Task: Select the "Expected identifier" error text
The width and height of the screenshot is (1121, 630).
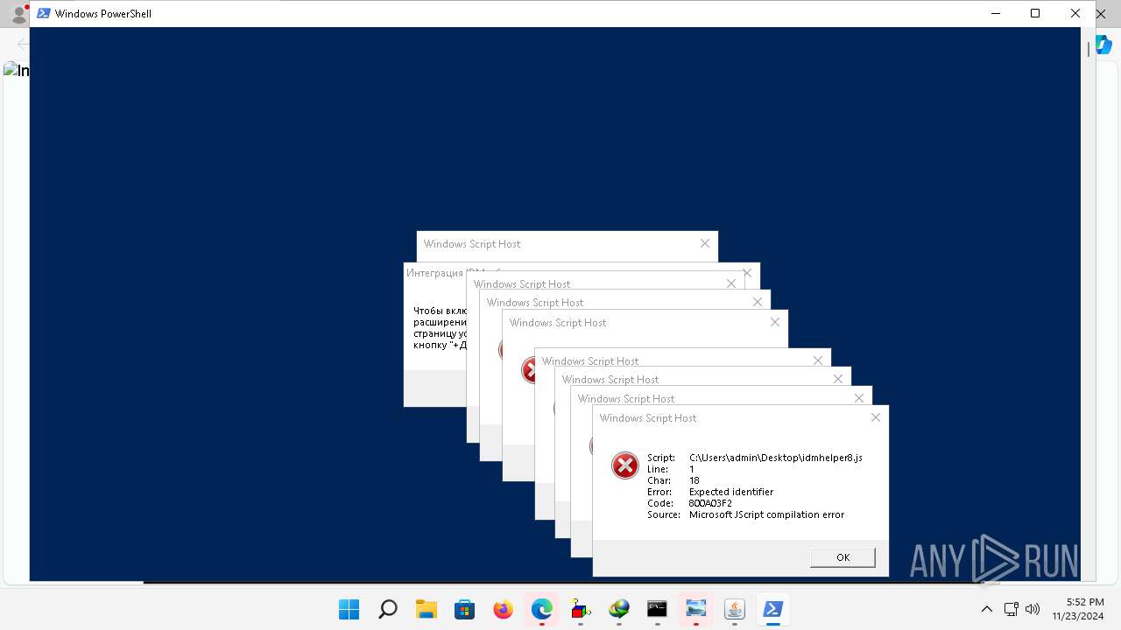Action: [731, 492]
